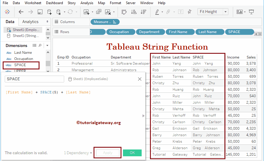Switch to the Analytics tab

[x=30, y=22]
